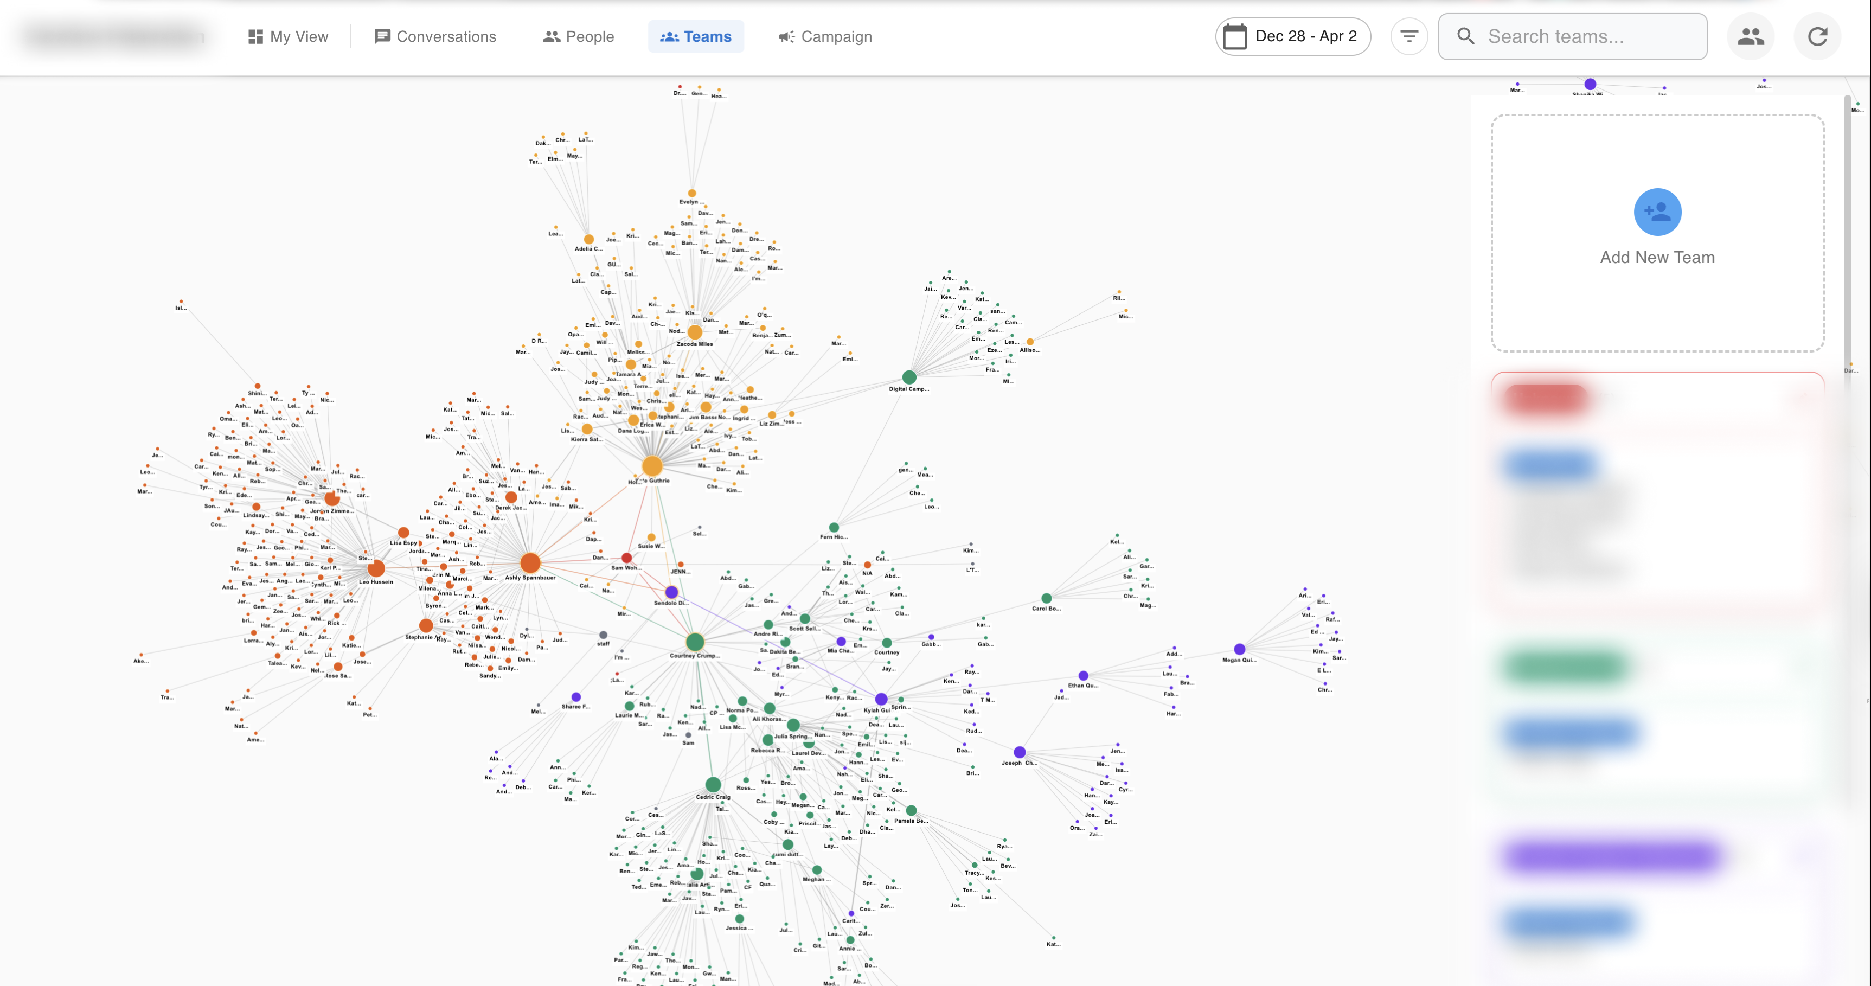1871x986 pixels.
Task: Click the Campaign megaphone icon
Action: pos(786,36)
